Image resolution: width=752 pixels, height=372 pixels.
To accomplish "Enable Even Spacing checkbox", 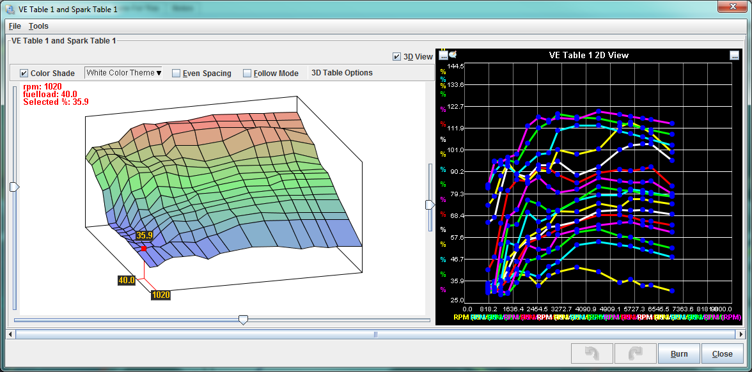I will coord(176,74).
